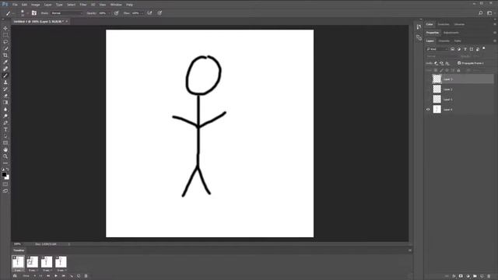
Task: Click the background color swatch
Action: (x=7, y=177)
